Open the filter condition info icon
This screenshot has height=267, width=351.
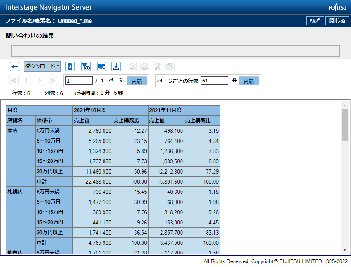coord(86,67)
